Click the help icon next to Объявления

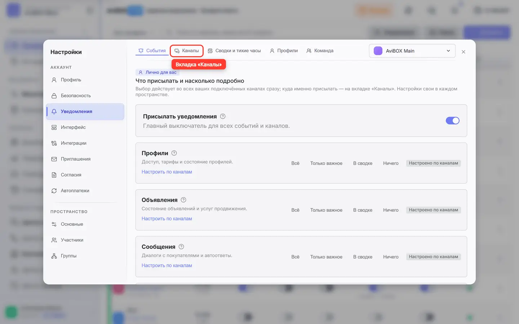click(x=183, y=200)
